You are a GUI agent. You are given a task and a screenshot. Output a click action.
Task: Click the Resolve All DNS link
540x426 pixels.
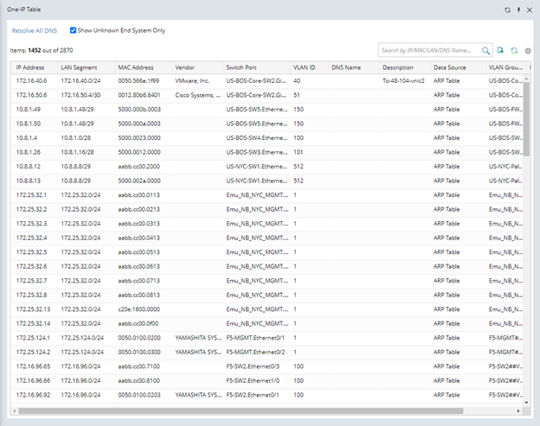coord(35,30)
